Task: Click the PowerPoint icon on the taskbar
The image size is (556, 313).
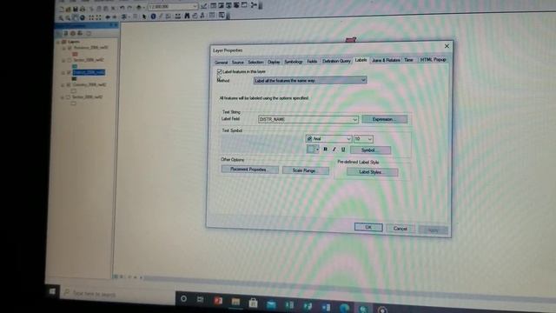Action: (218, 302)
